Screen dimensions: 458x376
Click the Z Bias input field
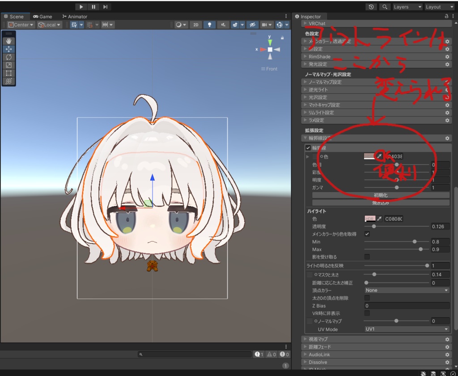[407, 306]
